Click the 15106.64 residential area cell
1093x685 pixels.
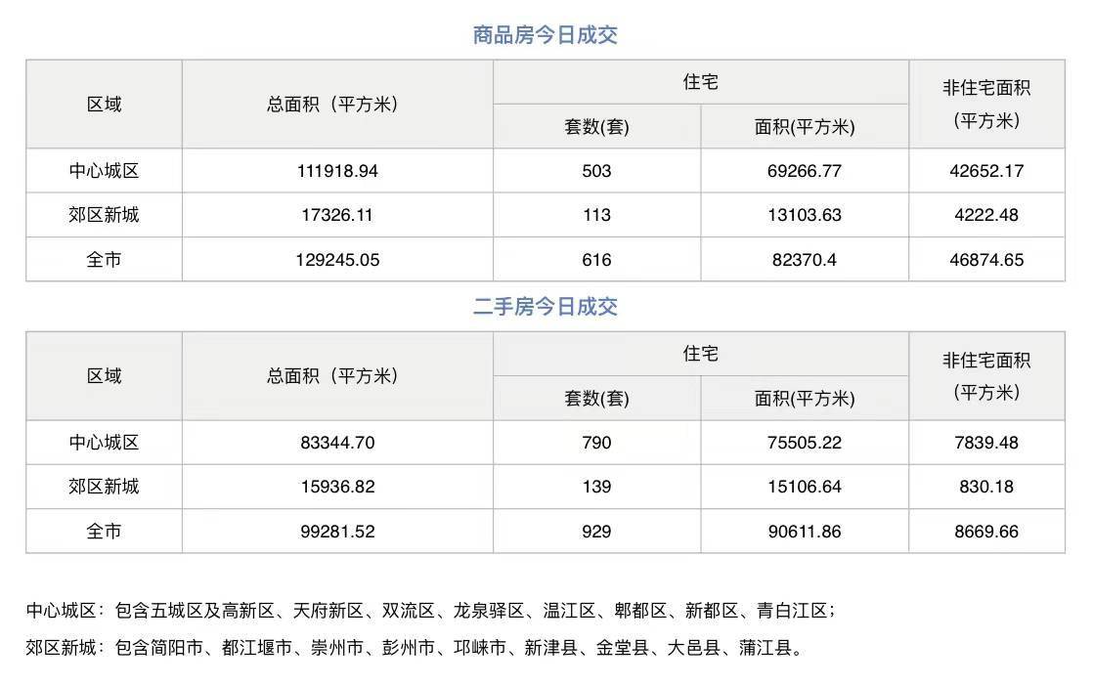805,487
